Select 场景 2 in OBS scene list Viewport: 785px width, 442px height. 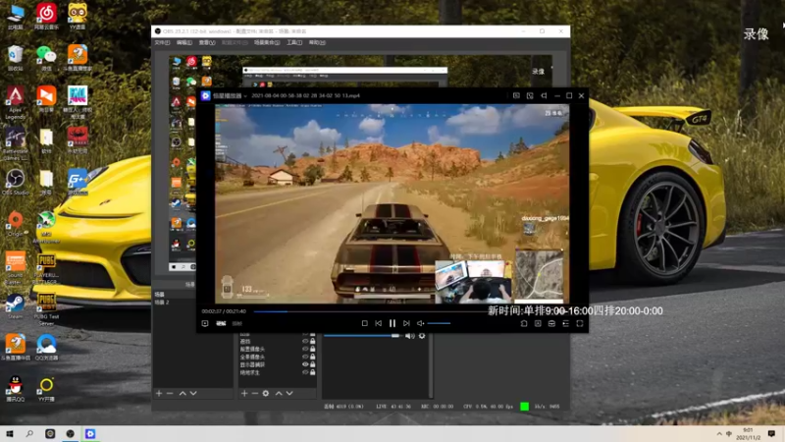[x=162, y=303]
